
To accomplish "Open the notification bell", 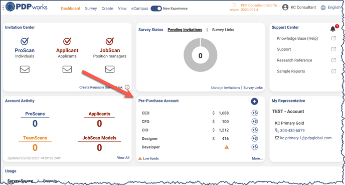I will coord(332,29).
